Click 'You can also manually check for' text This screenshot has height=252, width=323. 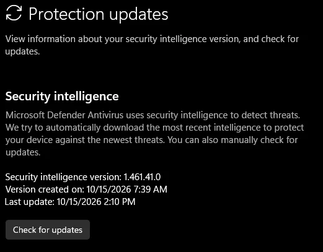pyautogui.click(x=232, y=140)
